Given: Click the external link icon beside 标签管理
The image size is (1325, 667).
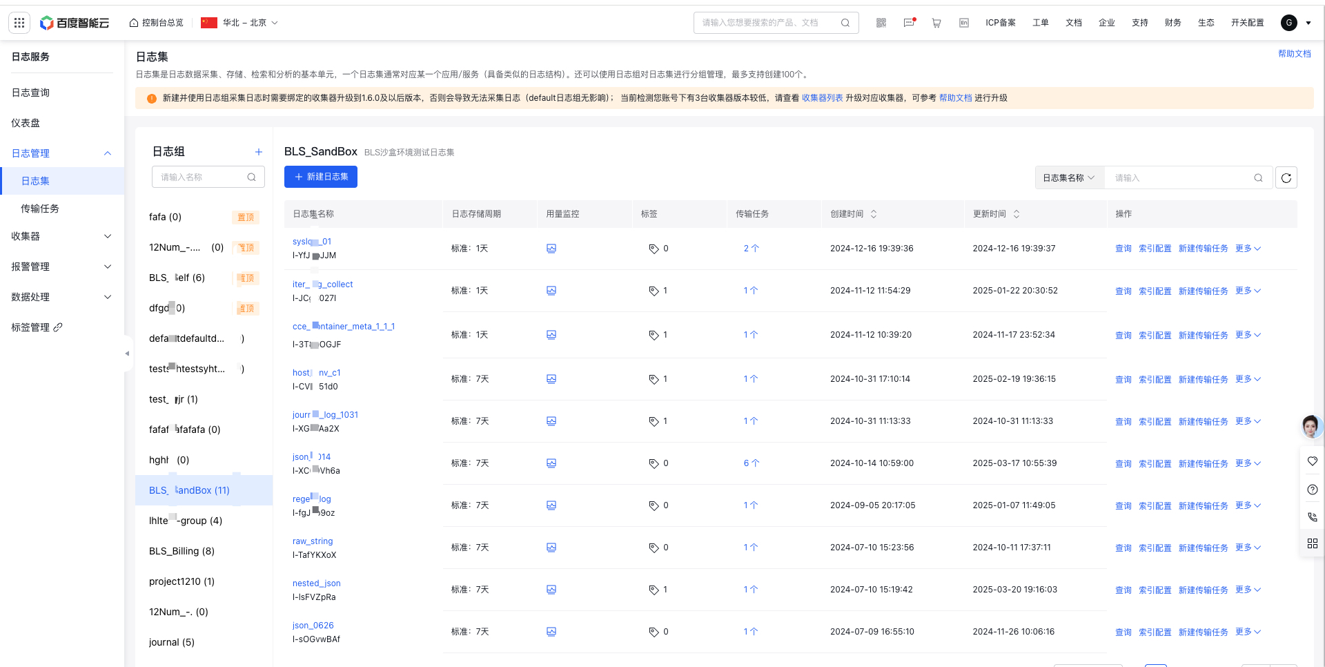Looking at the screenshot, I should click(x=58, y=327).
